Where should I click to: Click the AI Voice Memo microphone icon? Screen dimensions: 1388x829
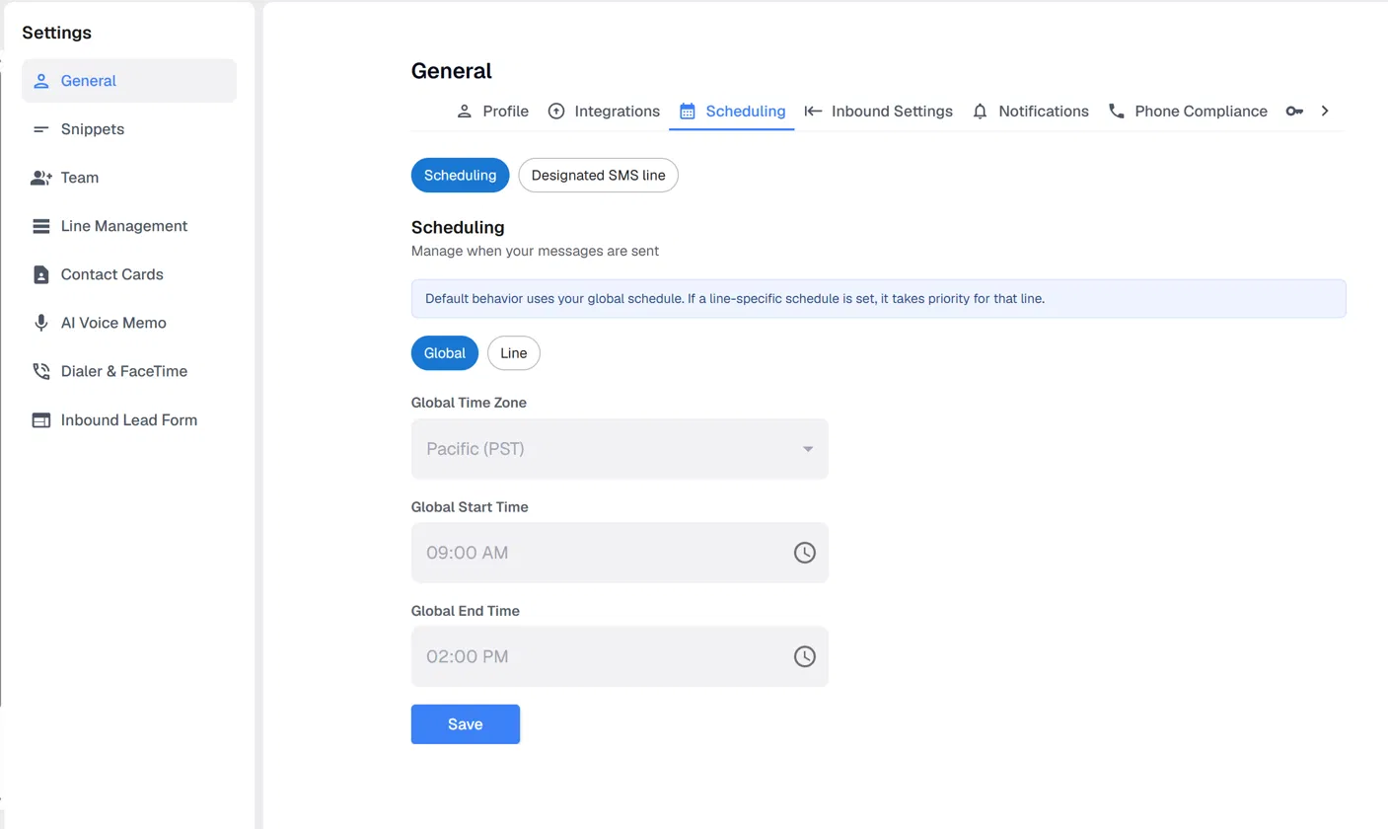41,323
